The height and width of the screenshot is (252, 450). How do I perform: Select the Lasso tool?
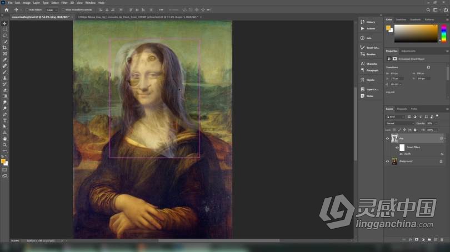[4, 35]
